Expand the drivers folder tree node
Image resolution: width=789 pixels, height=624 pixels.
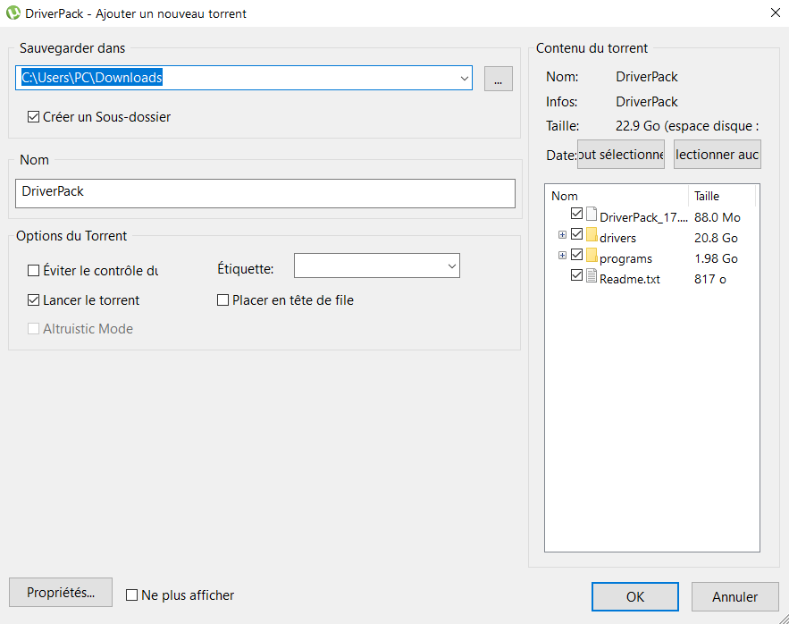(562, 235)
